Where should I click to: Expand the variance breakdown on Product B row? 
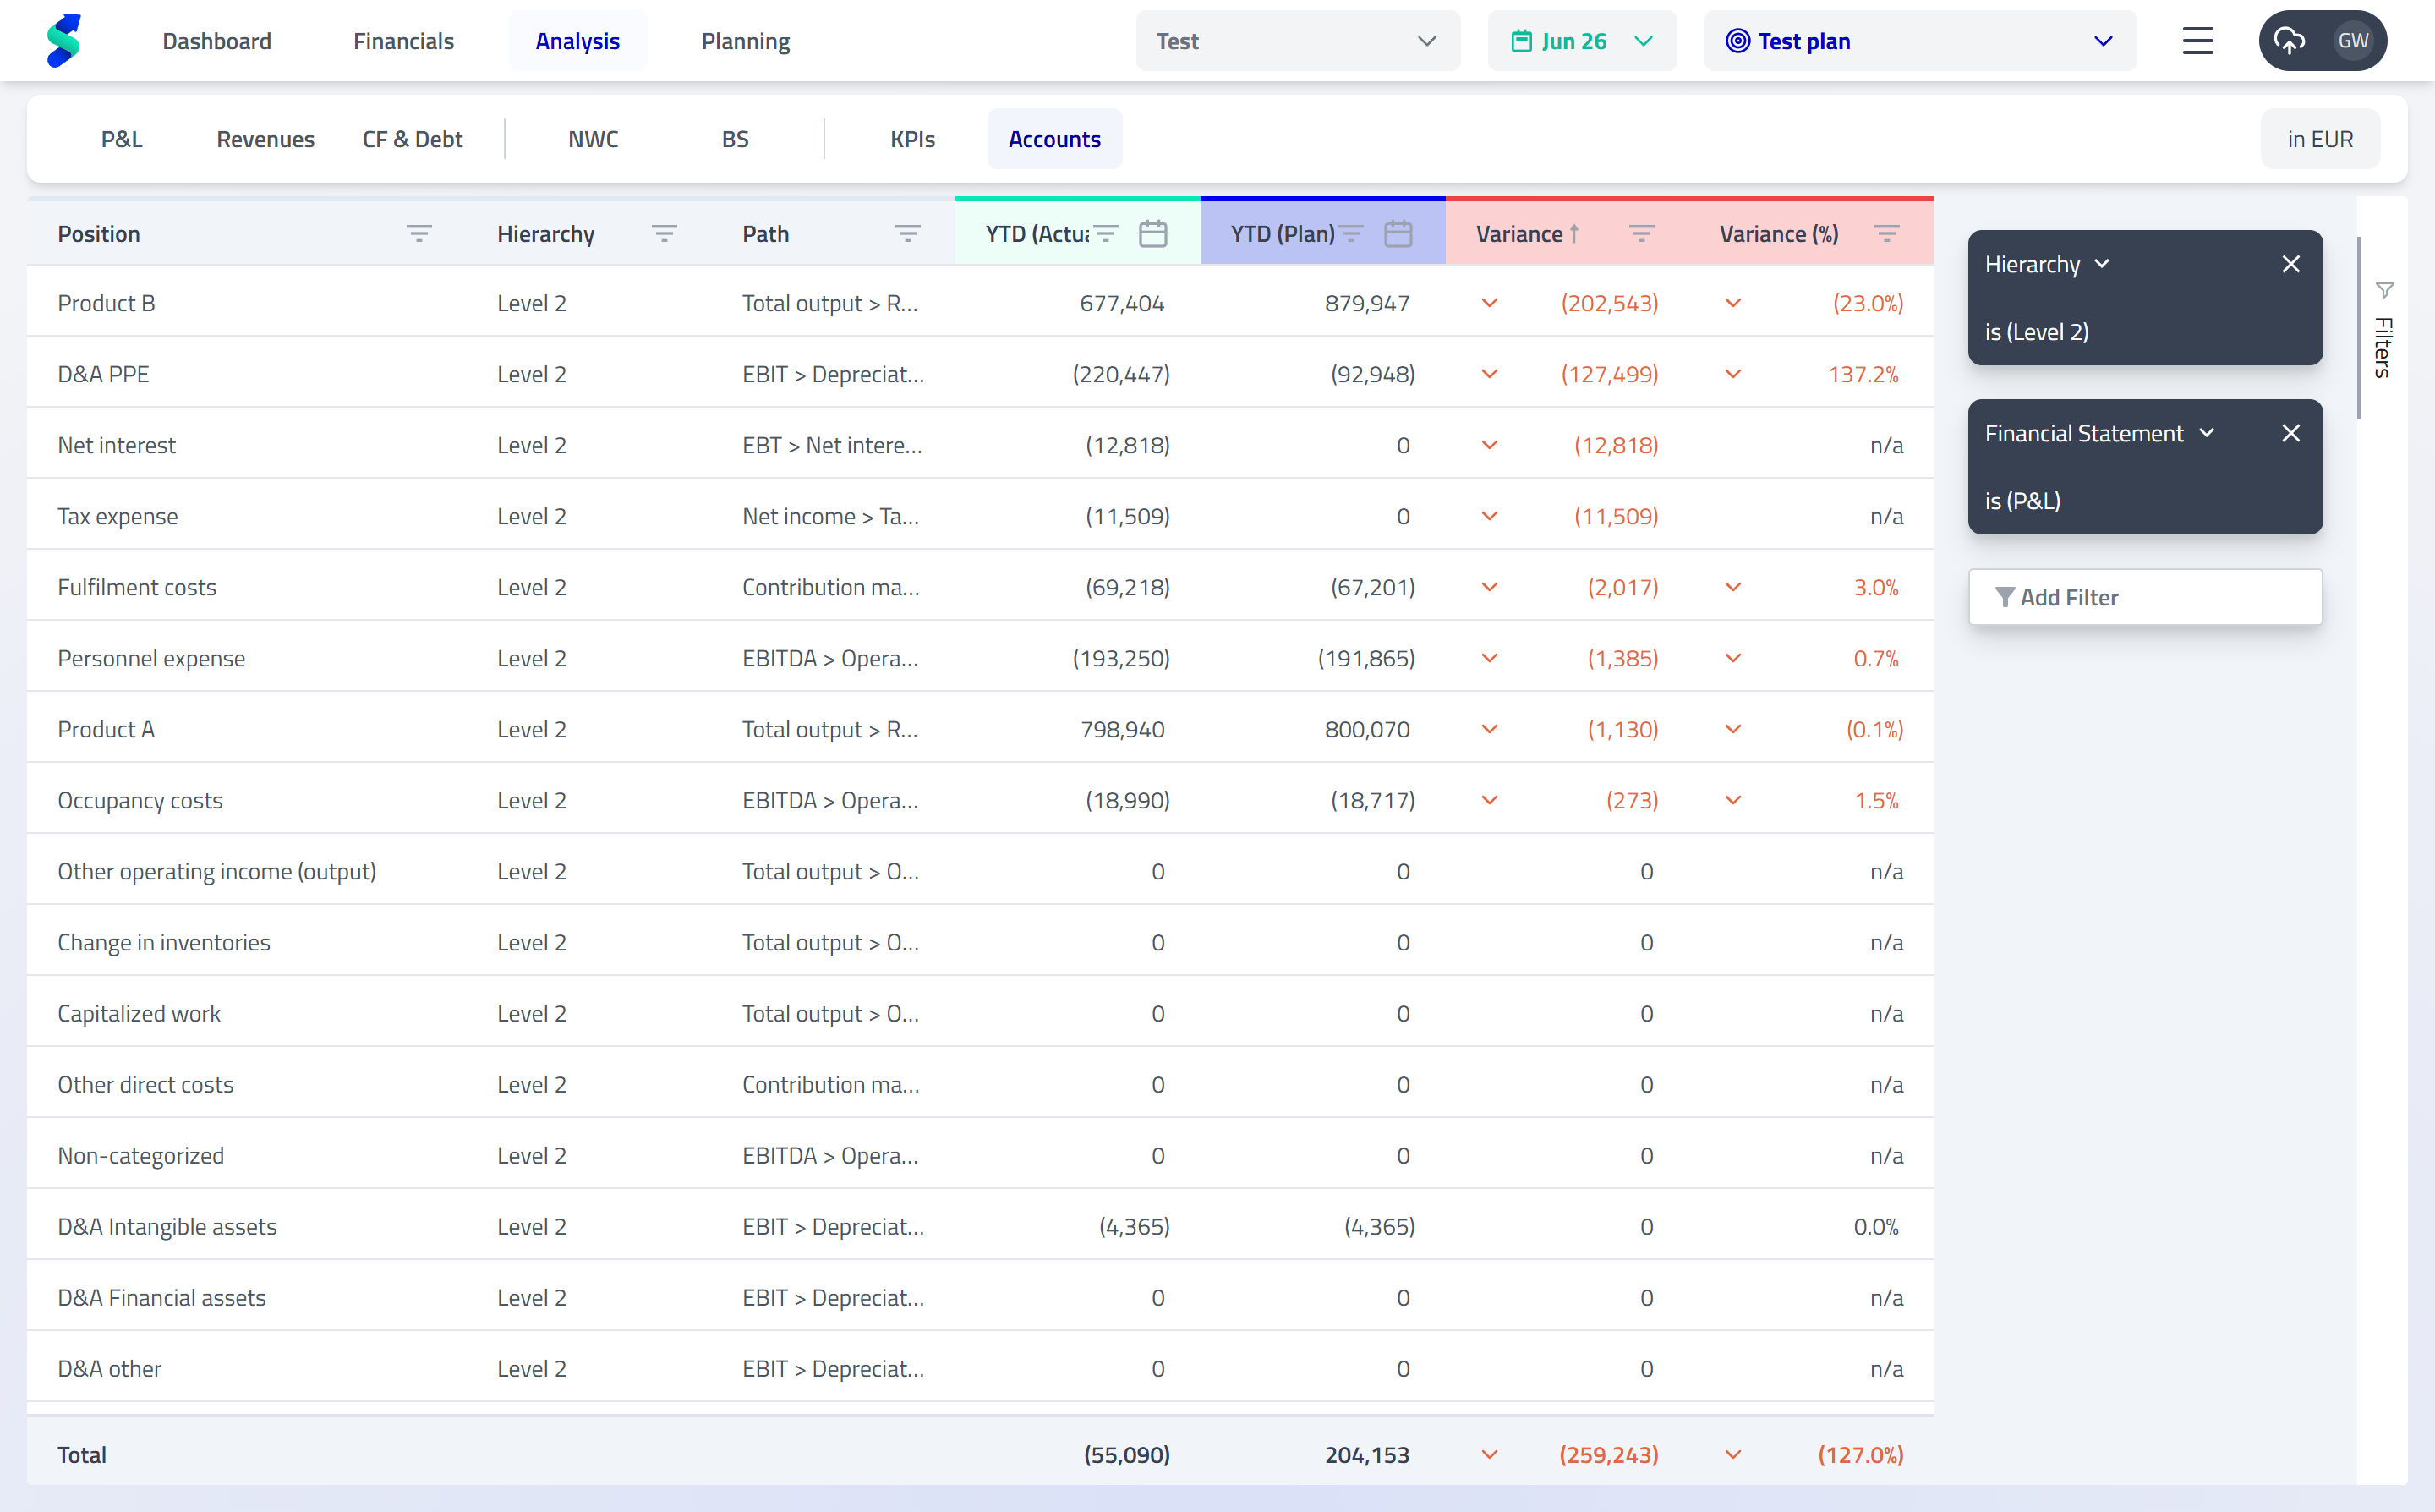1488,302
